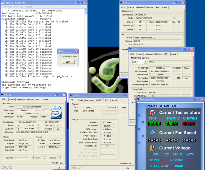Click the BIOS Date 12/18/2006 field
Screen dimensions: 205x170
157,44
